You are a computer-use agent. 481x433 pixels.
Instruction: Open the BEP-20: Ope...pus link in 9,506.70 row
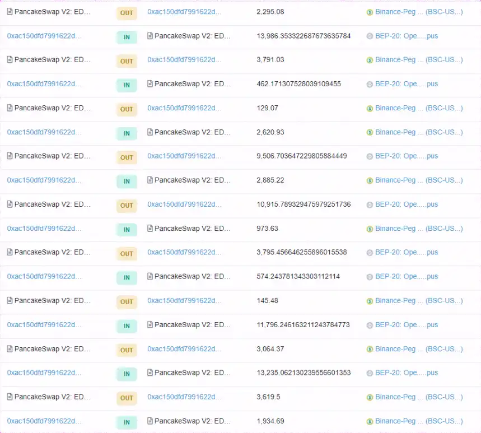point(407,156)
